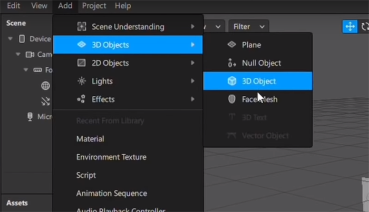This screenshot has height=212, width=369.
Task: Open the View menu
Action: [39, 6]
